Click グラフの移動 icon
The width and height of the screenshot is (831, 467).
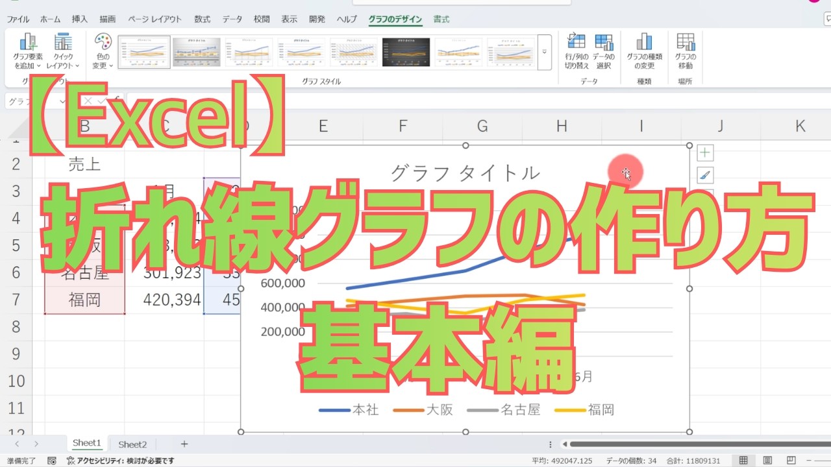(x=686, y=51)
